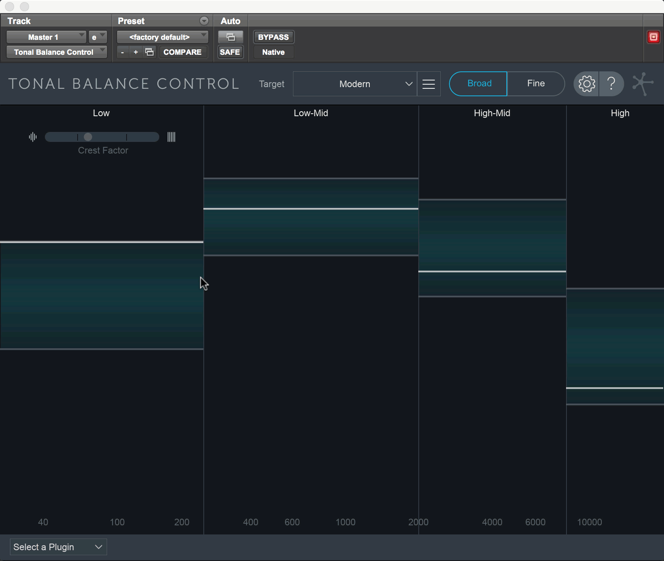Toggle the SAFE automation button
664x561 pixels.
(230, 52)
